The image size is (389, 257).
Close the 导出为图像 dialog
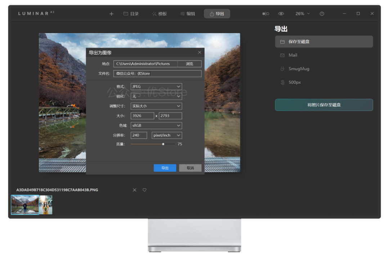click(x=200, y=52)
